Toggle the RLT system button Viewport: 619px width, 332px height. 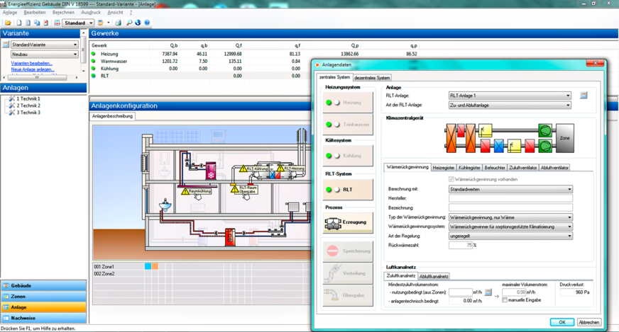point(348,190)
